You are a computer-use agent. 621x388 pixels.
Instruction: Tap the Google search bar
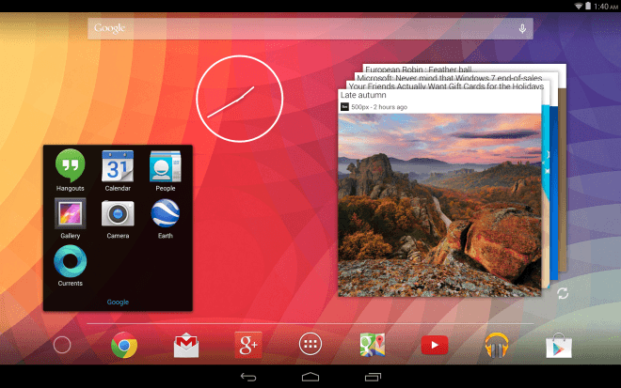pyautogui.click(x=310, y=28)
